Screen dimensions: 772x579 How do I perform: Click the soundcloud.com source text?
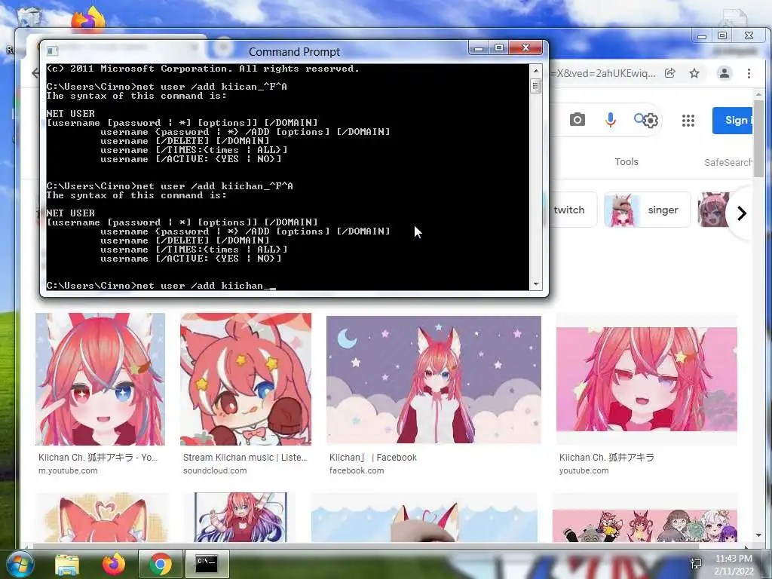215,470
